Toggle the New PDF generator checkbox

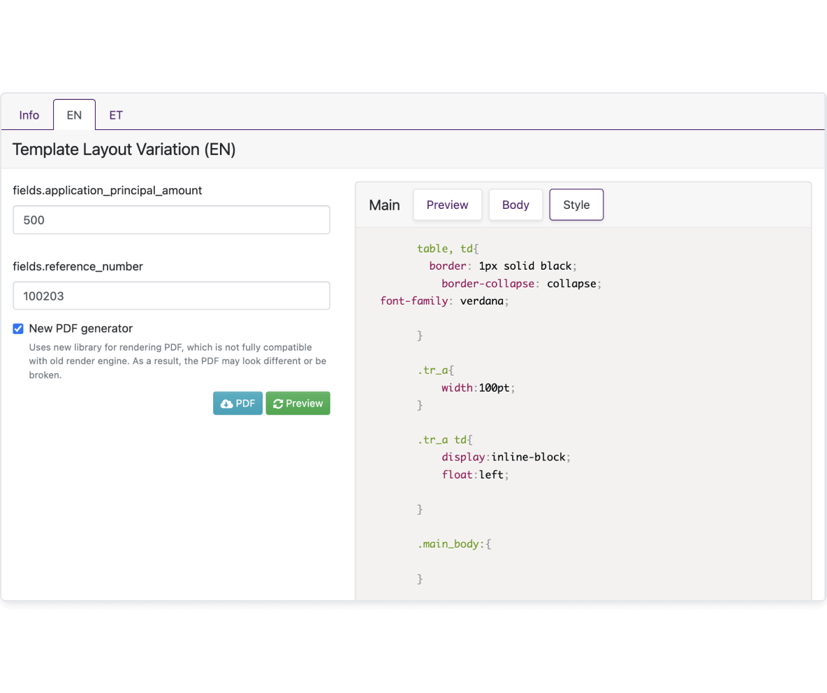pyautogui.click(x=18, y=329)
